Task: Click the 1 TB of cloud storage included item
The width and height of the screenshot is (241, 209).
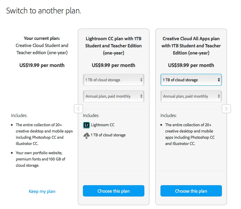Action: (108, 135)
